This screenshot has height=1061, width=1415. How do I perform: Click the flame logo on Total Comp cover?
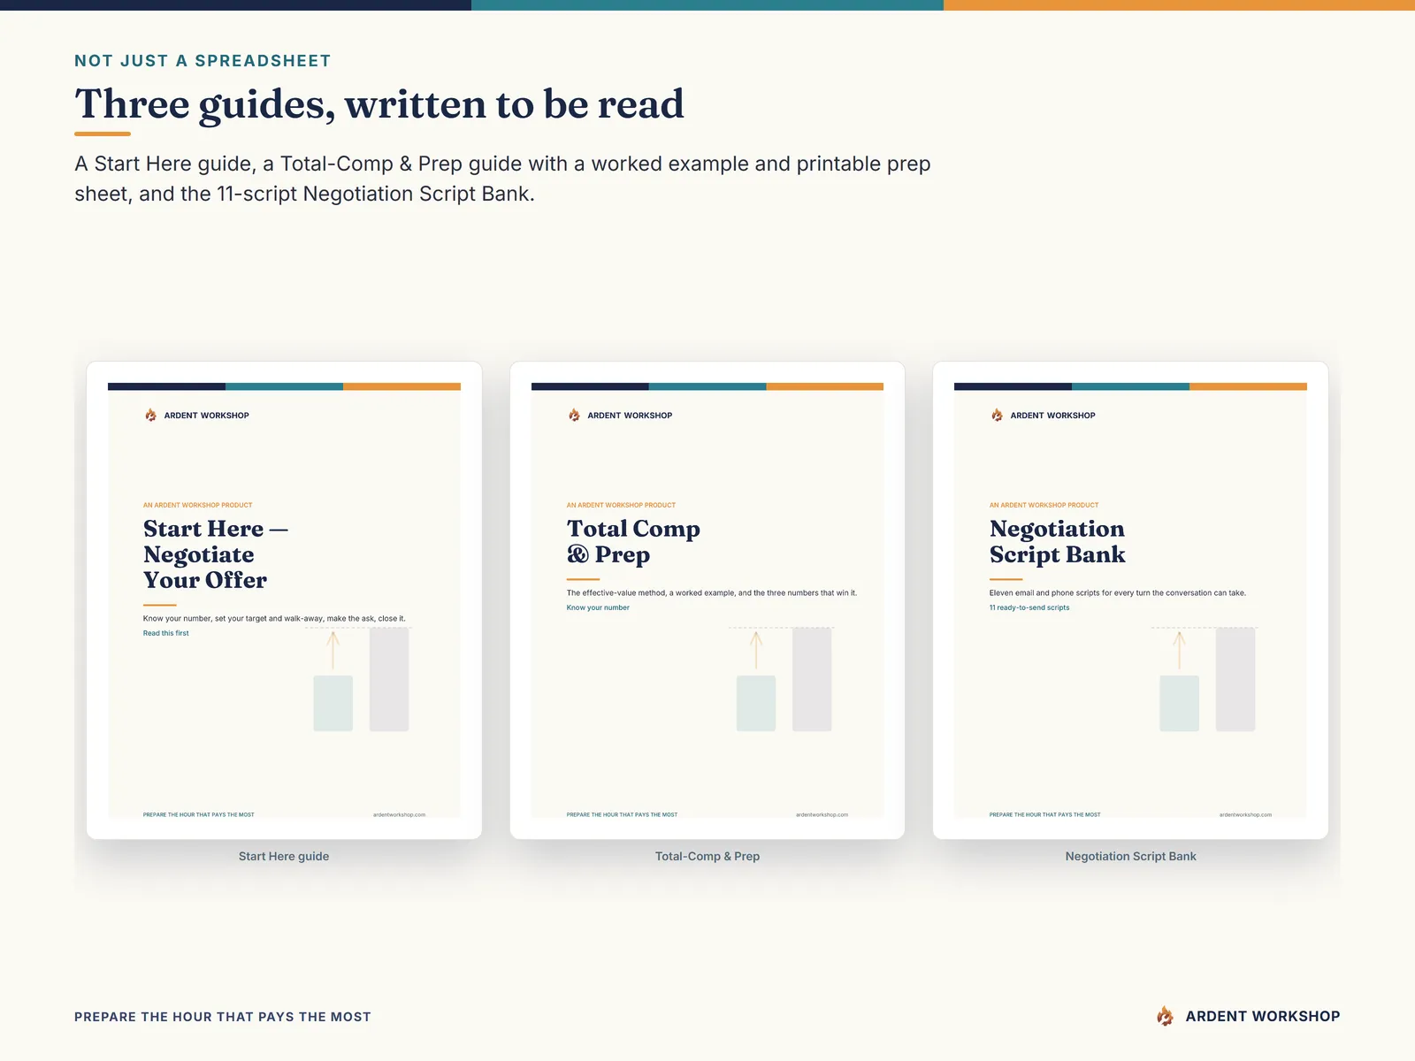pos(574,415)
